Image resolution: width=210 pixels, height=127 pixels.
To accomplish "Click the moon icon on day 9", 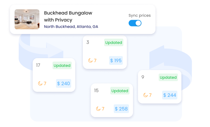I will [x=146, y=95].
